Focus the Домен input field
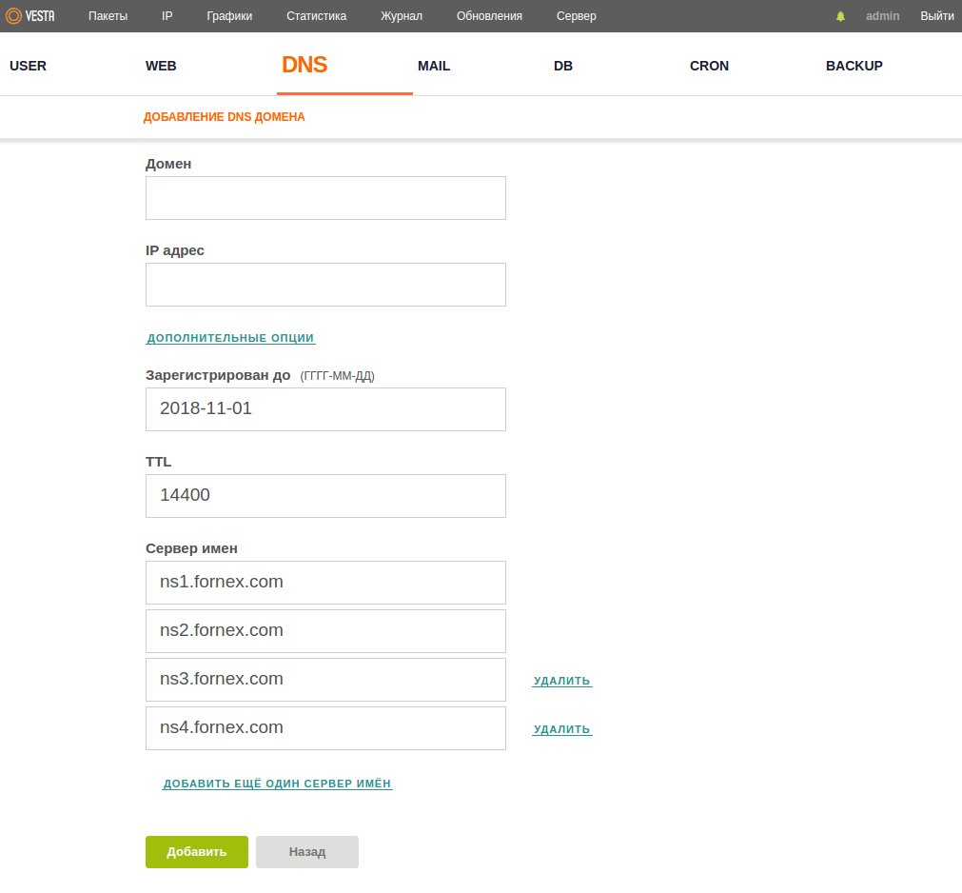 [x=325, y=198]
